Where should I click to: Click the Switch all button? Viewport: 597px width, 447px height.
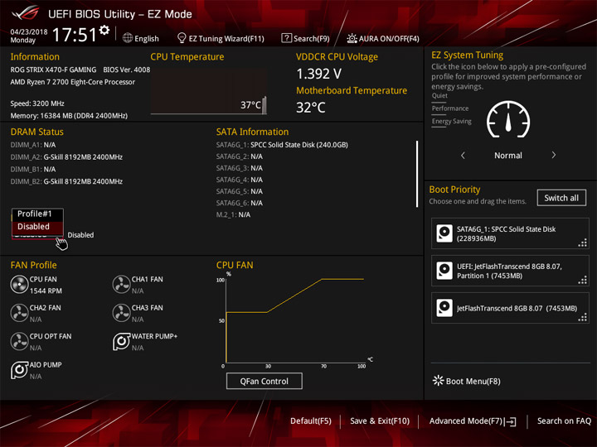[x=561, y=198]
